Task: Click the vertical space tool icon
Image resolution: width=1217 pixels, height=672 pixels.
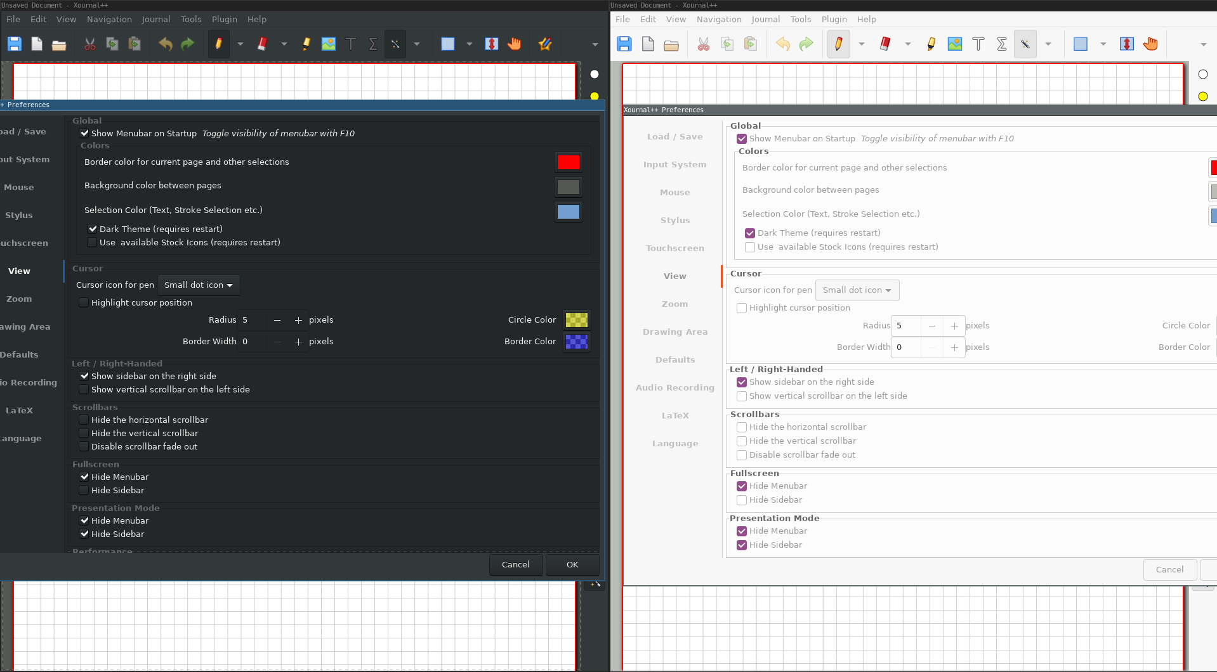Action: (x=490, y=44)
